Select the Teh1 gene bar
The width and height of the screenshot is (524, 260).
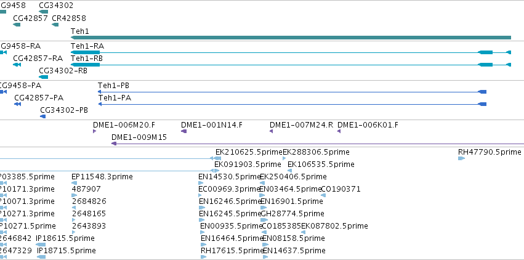(x=291, y=38)
